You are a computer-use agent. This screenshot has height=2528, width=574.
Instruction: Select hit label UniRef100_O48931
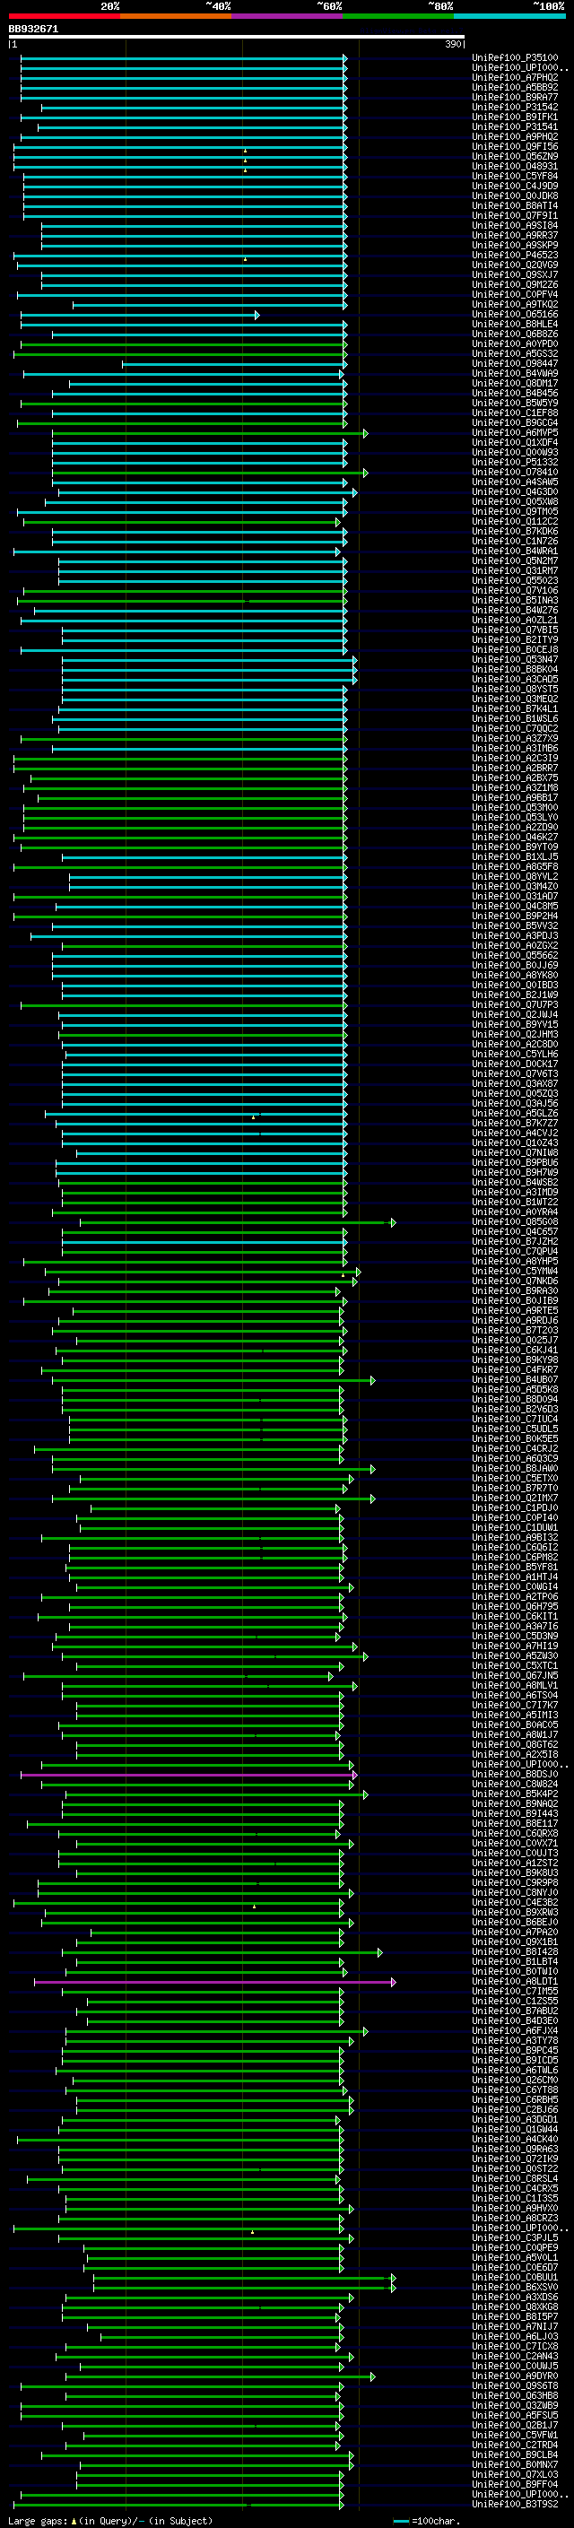[515, 167]
